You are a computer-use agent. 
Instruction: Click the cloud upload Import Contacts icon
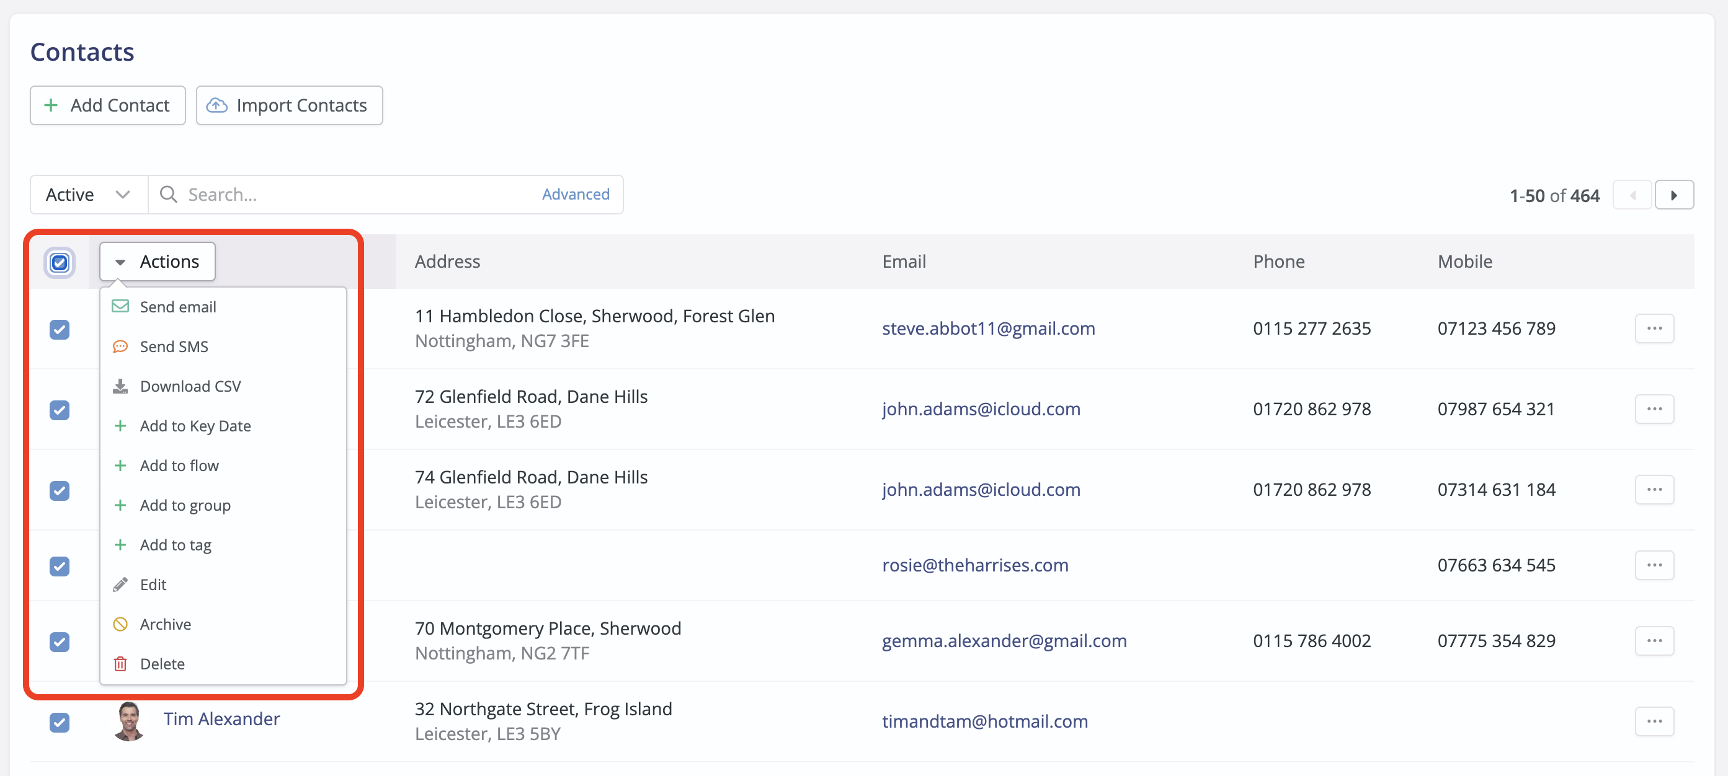[216, 105]
